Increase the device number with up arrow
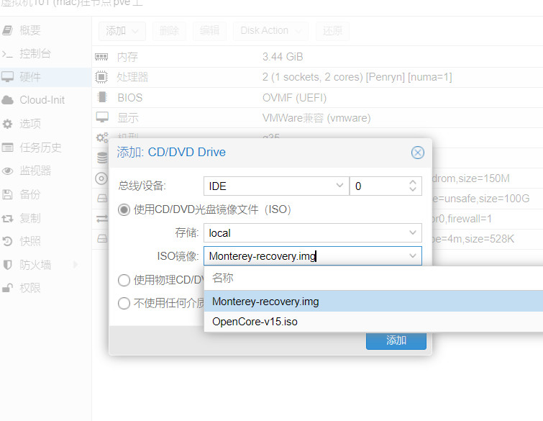This screenshot has width=543, height=421. click(412, 182)
